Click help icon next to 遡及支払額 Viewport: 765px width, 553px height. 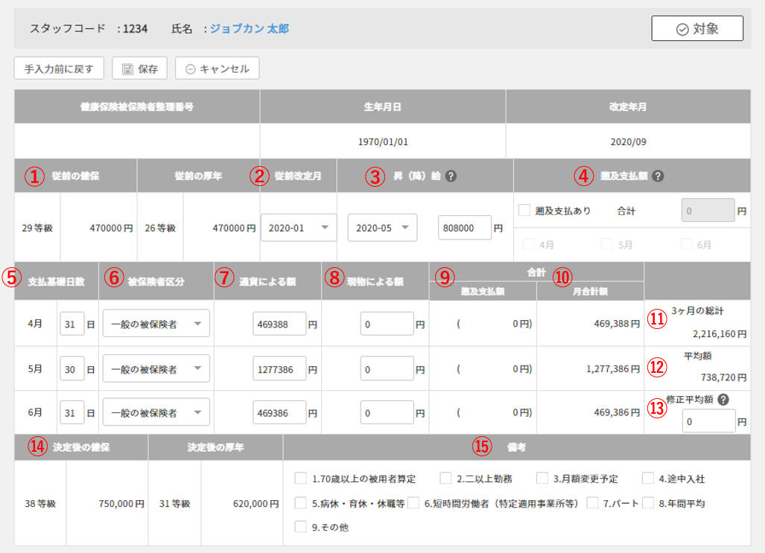pyautogui.click(x=658, y=176)
